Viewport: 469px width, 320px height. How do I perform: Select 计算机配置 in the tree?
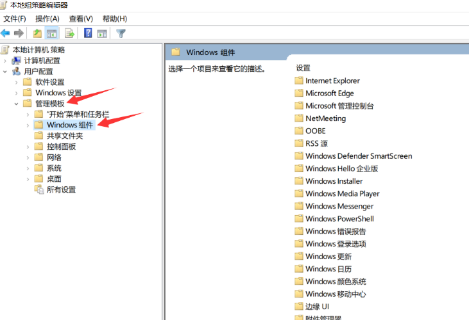point(42,61)
